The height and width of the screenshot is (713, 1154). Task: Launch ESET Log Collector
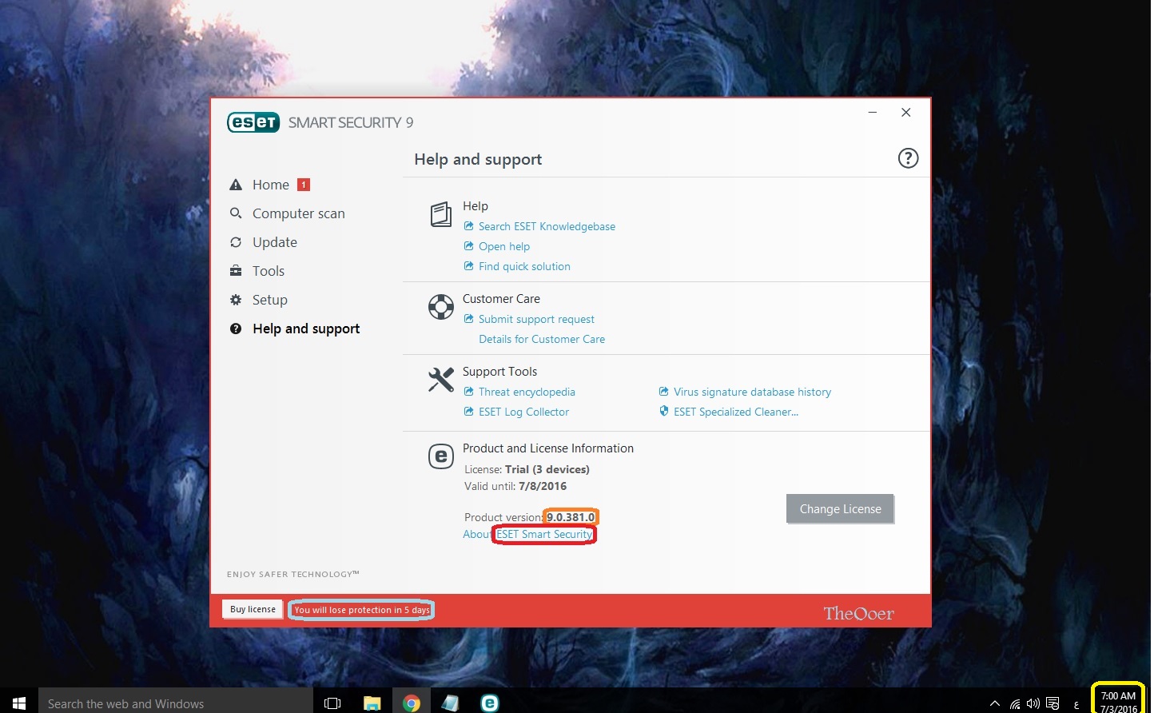tap(523, 412)
